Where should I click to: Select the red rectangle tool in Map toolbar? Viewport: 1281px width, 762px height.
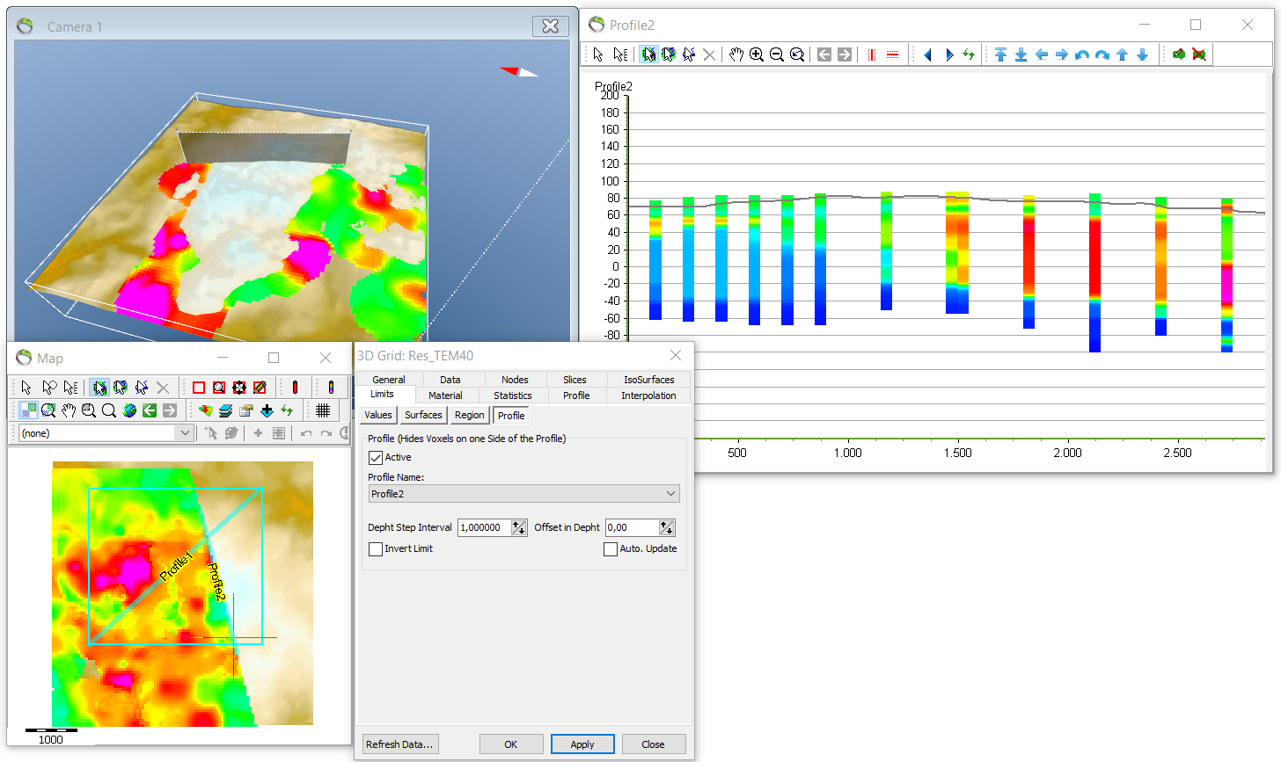(198, 387)
